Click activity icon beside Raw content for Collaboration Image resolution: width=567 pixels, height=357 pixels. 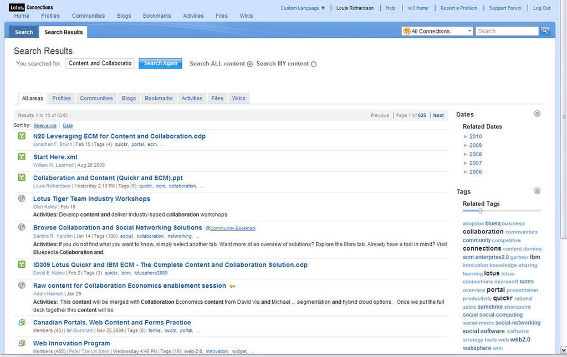22,285
